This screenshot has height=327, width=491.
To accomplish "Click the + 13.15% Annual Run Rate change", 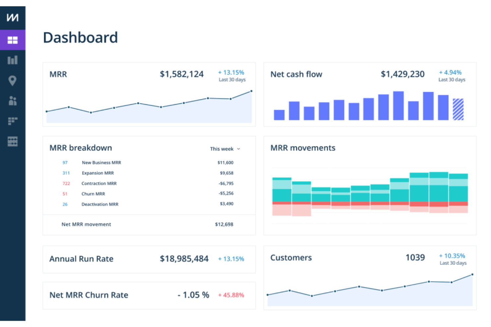I will [231, 259].
